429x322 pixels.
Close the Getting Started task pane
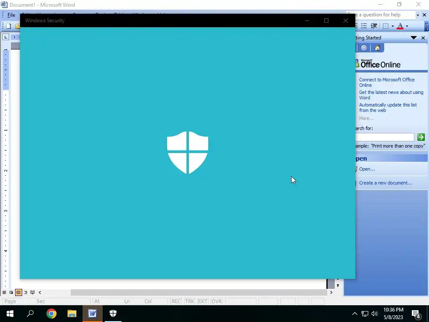coord(423,38)
